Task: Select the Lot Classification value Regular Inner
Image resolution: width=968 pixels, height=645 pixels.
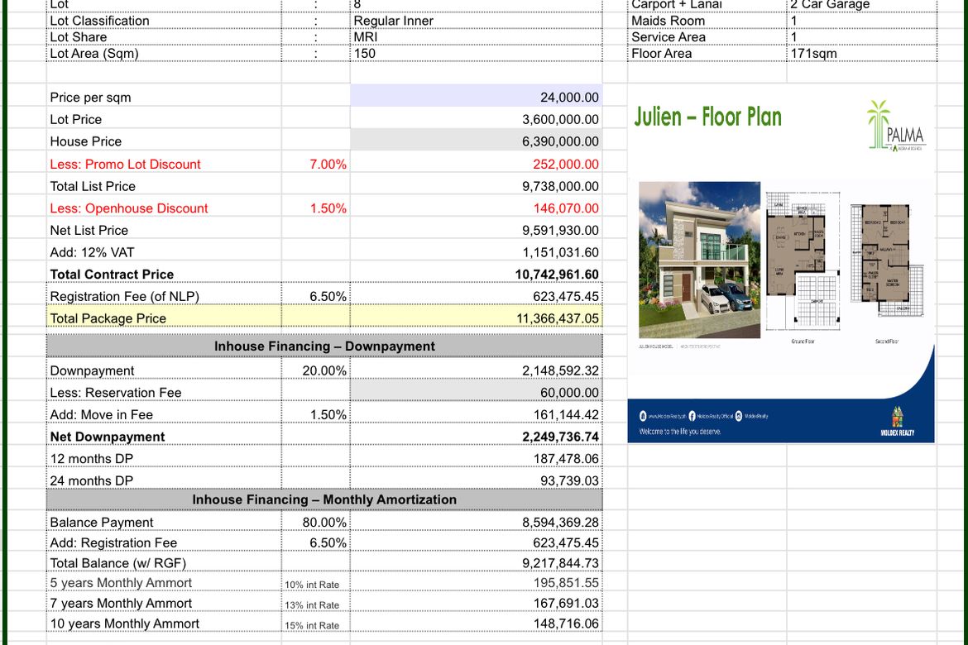Action: coord(393,21)
